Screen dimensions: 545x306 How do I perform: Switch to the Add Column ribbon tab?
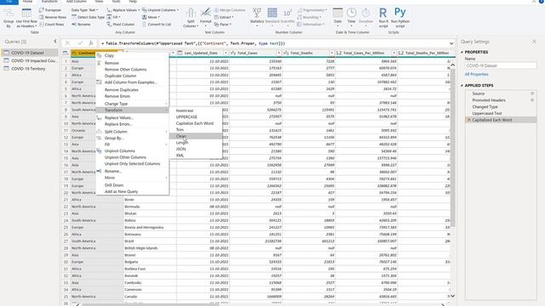(x=76, y=2)
